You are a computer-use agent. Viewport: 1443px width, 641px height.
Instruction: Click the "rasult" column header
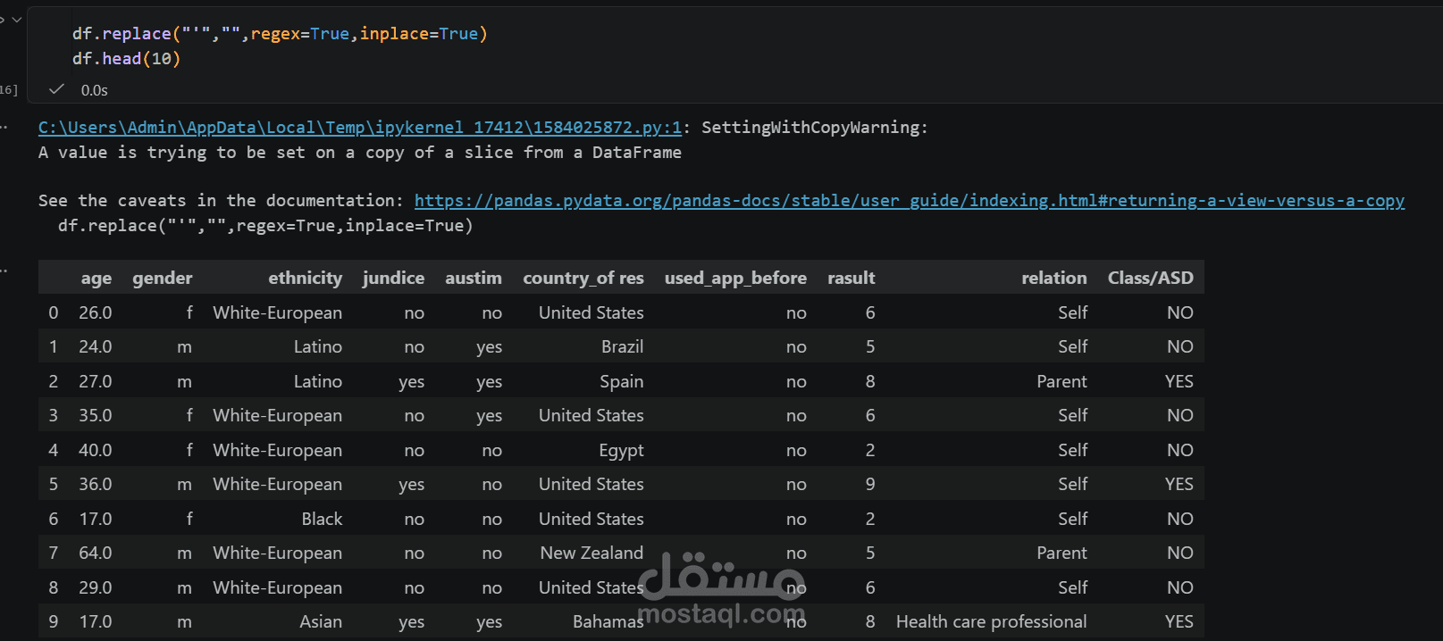(851, 278)
